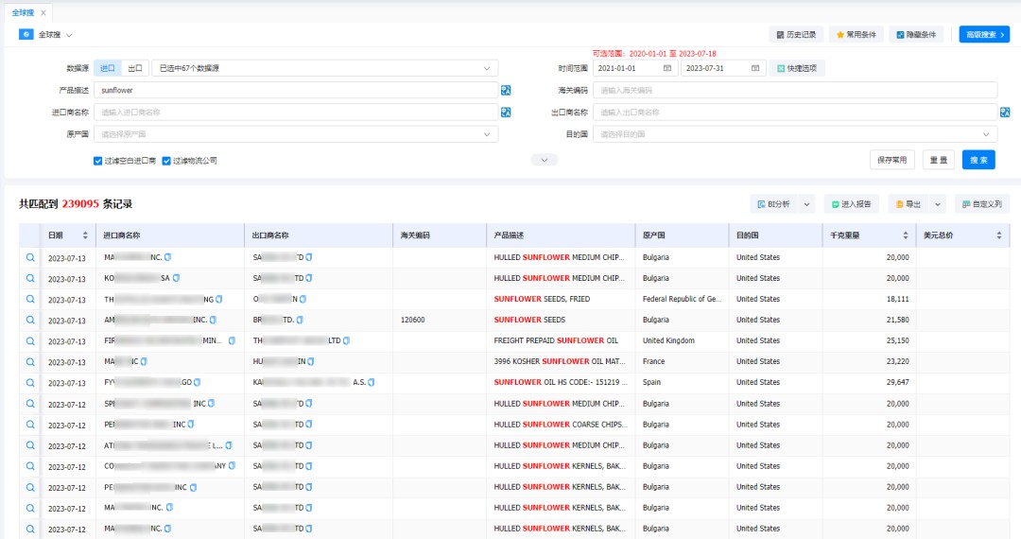This screenshot has width=1021, height=539.
Task: Collapse search conditions with center chevron
Action: click(545, 160)
